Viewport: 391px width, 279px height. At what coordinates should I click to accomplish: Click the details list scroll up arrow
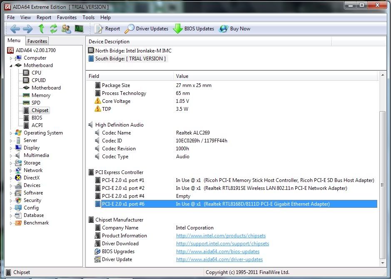(x=382, y=75)
